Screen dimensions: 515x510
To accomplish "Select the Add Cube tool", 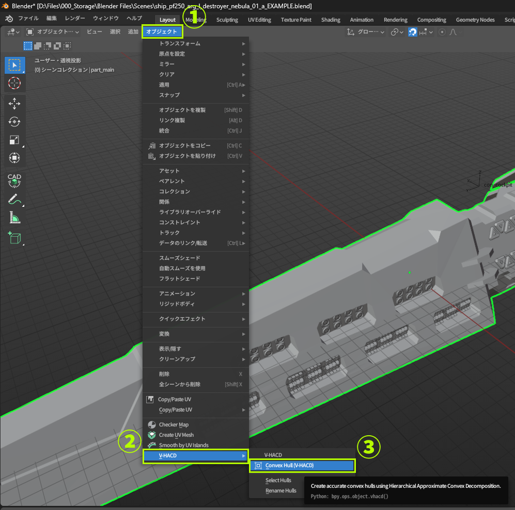I will [14, 238].
